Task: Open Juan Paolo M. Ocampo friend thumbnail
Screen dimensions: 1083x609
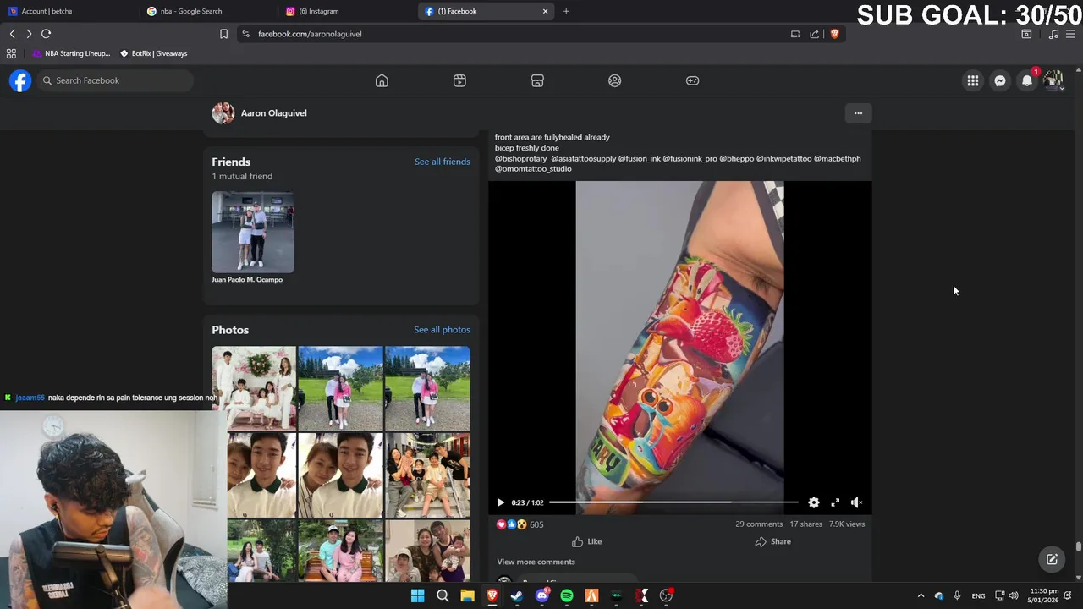Action: (253, 232)
